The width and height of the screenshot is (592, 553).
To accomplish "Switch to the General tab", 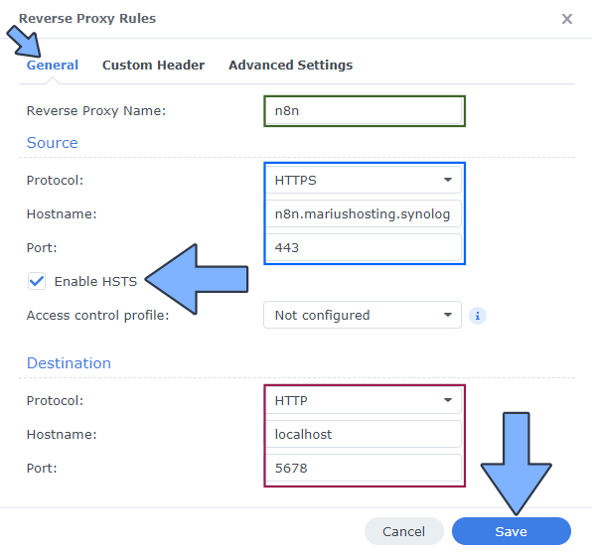I will (53, 65).
